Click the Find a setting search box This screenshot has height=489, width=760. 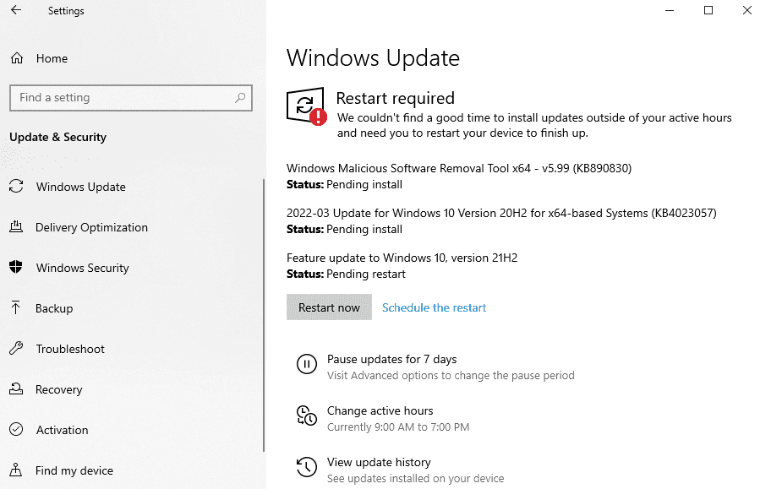tap(131, 98)
